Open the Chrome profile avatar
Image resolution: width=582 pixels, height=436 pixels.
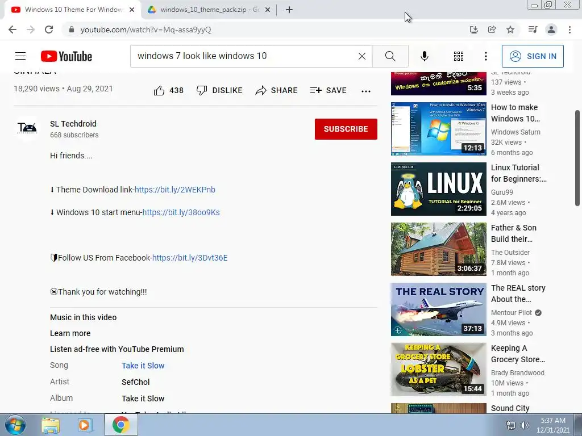551,30
